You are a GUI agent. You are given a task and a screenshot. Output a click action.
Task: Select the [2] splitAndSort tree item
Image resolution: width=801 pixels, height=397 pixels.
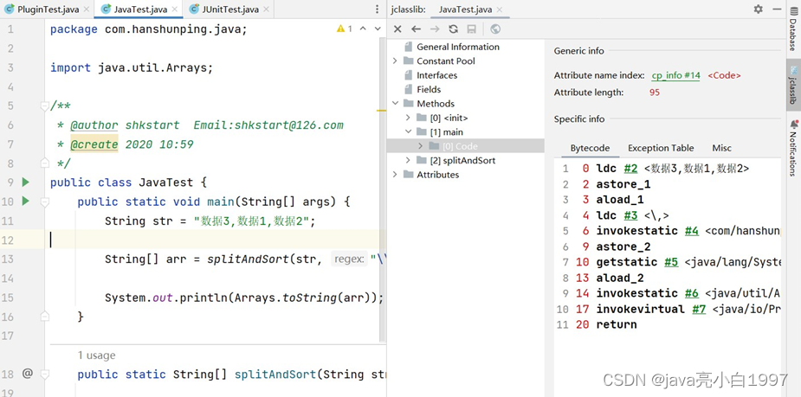pyautogui.click(x=462, y=160)
